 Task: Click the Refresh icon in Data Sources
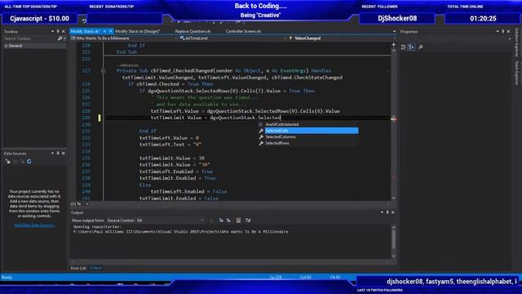pyautogui.click(x=29, y=162)
